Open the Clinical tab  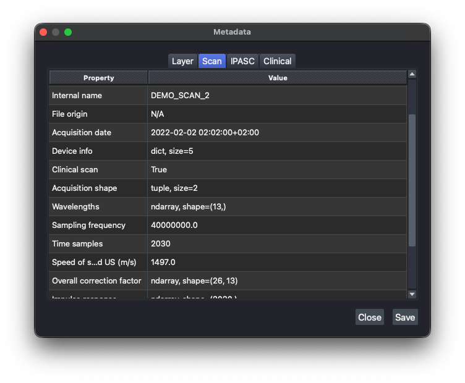coord(277,61)
